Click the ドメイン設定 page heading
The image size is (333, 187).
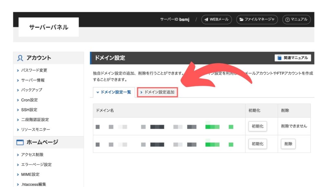pyautogui.click(x=110, y=58)
